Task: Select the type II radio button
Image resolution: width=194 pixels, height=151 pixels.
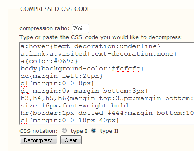Action: 94,130
